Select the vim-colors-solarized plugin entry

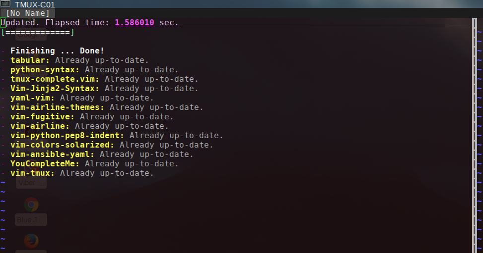62,145
